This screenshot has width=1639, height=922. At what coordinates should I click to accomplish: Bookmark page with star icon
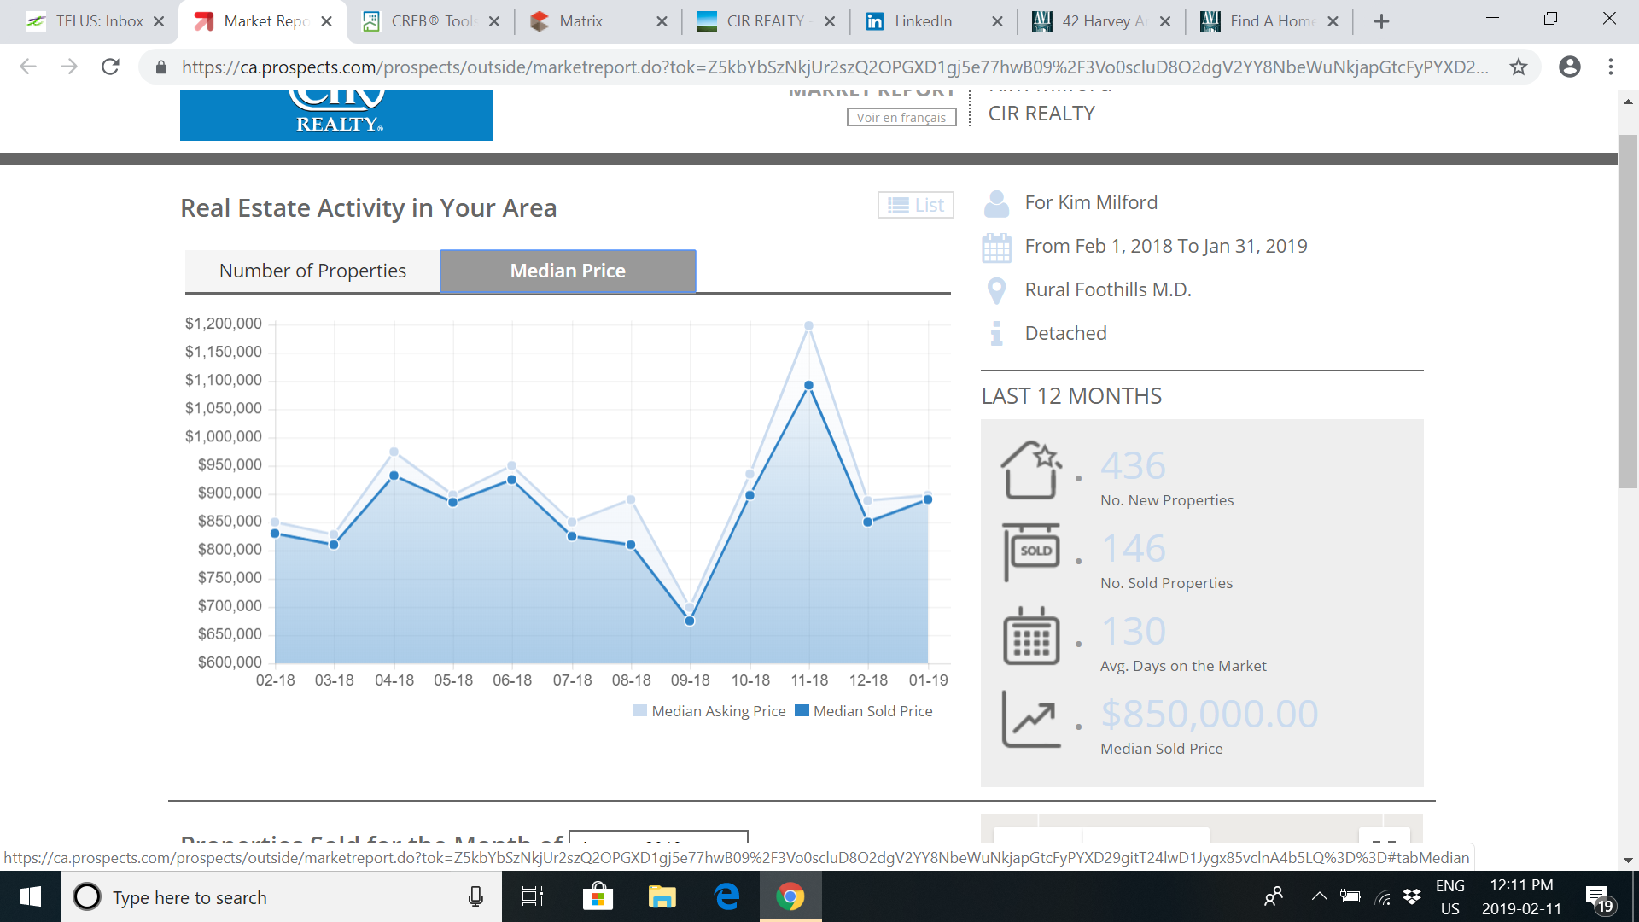coord(1518,67)
